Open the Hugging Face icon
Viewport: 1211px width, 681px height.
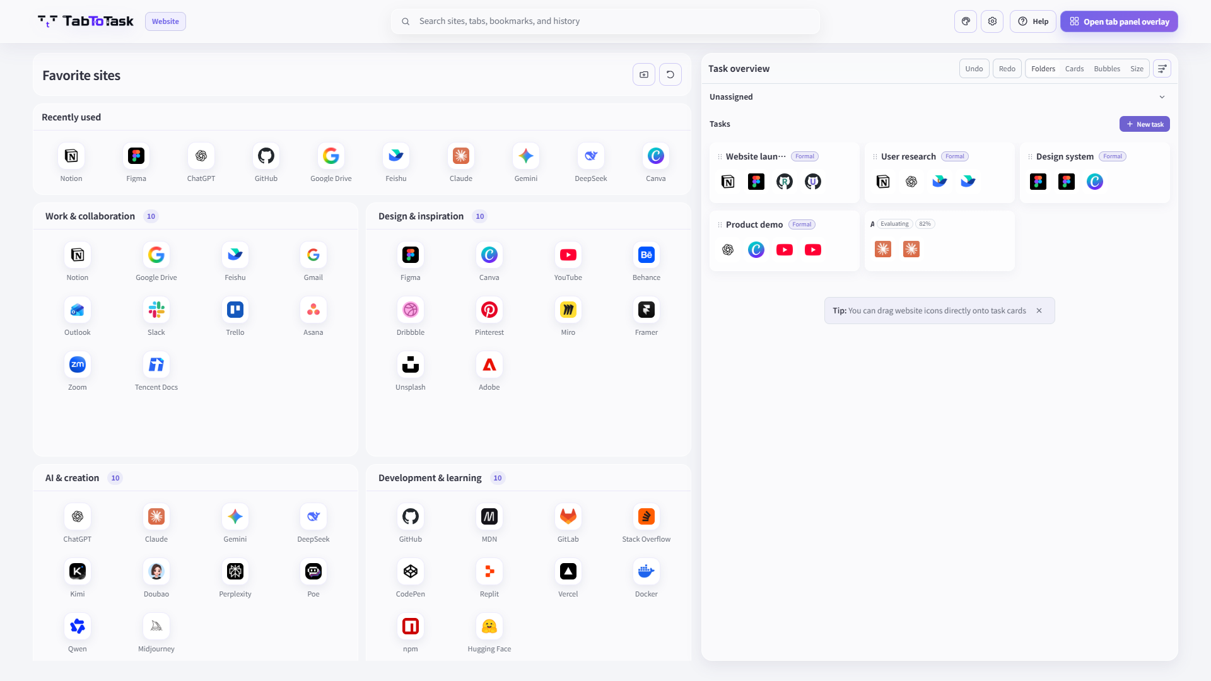489,626
